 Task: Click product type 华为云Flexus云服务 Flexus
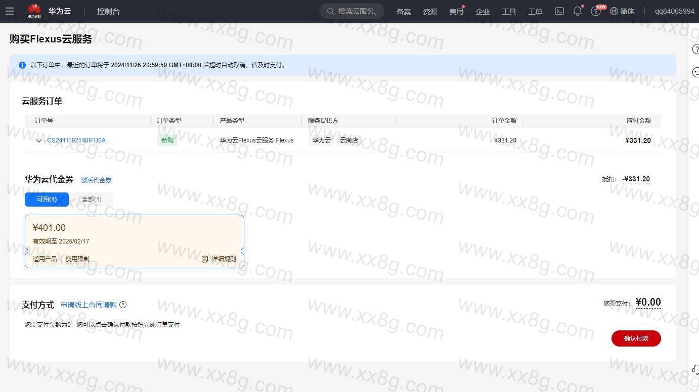point(256,140)
